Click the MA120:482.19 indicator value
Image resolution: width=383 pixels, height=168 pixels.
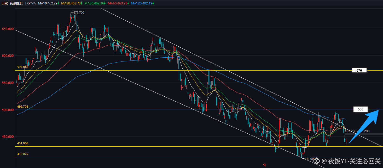(142, 3)
